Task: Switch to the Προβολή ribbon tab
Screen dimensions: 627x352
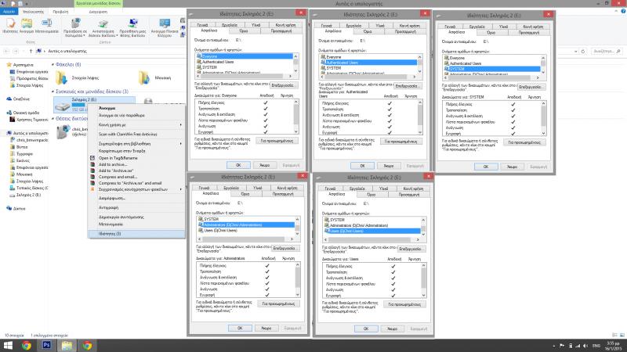Action: coord(60,13)
